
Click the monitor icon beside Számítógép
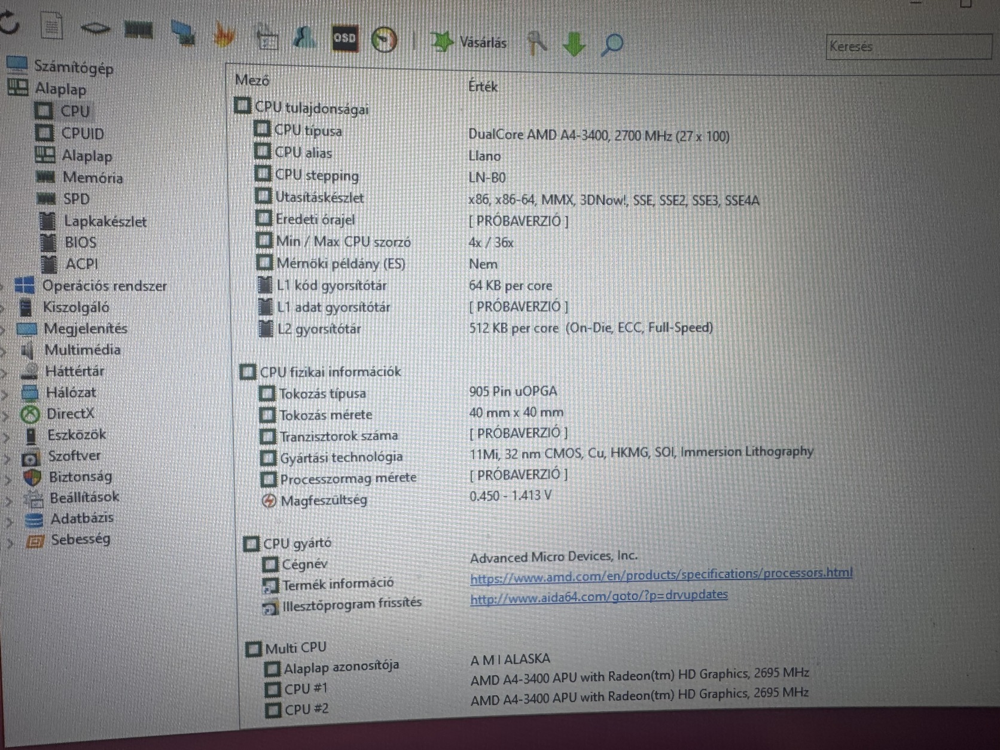pyautogui.click(x=17, y=64)
